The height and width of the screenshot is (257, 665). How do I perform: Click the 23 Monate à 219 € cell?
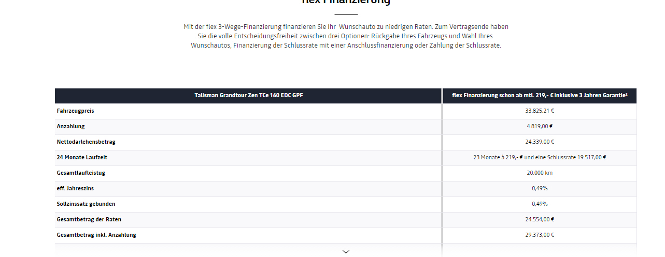tap(540, 157)
